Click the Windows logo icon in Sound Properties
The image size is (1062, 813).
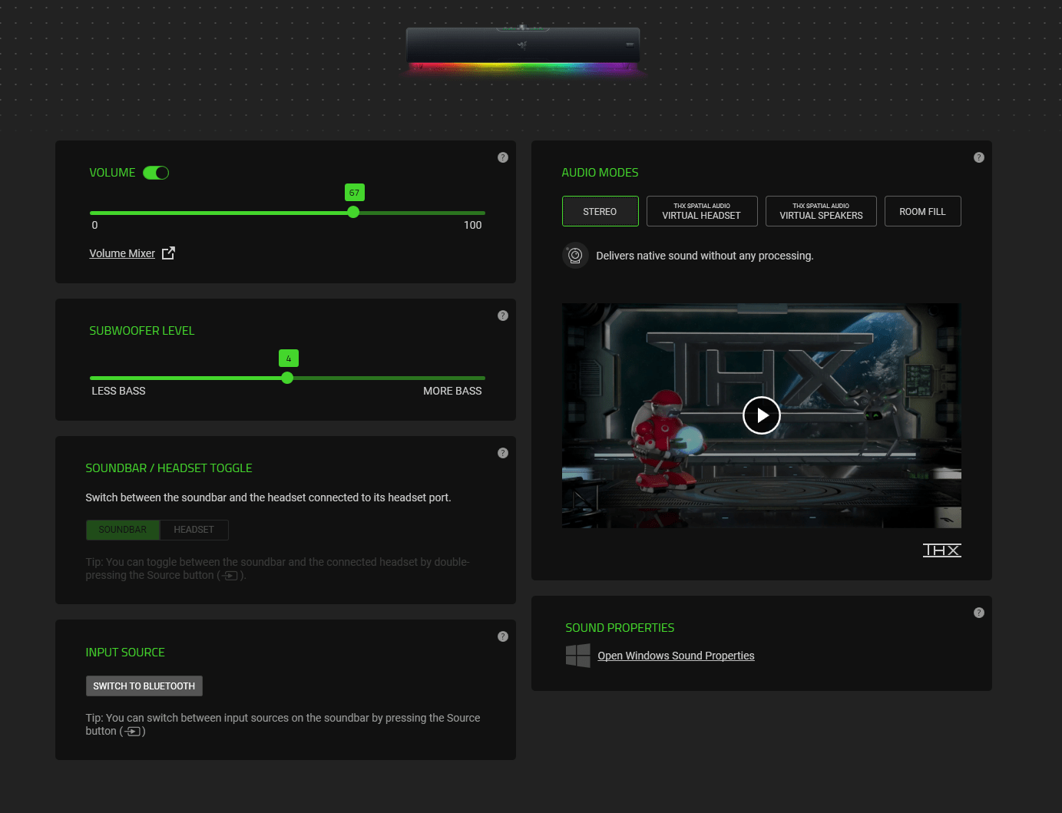577,656
